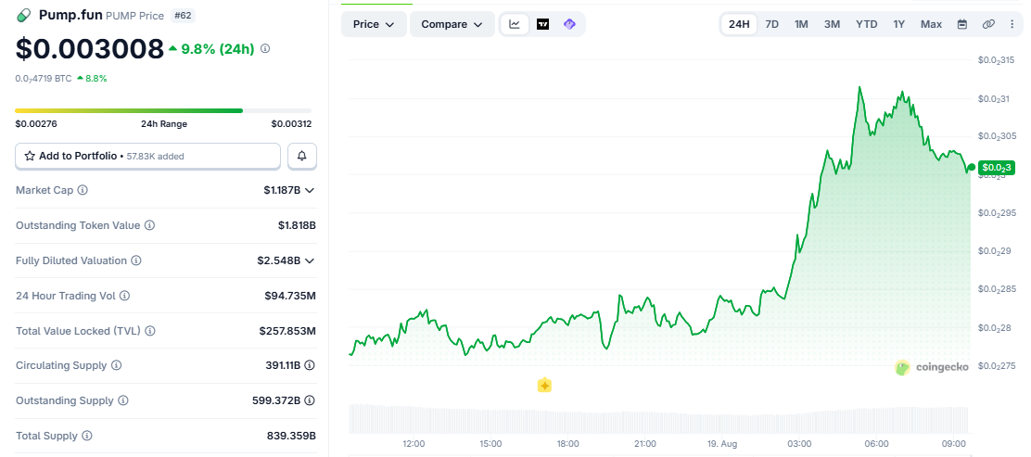Viewport: 1031px width, 457px height.
Task: Select the purple diamond chart option
Action: click(569, 24)
